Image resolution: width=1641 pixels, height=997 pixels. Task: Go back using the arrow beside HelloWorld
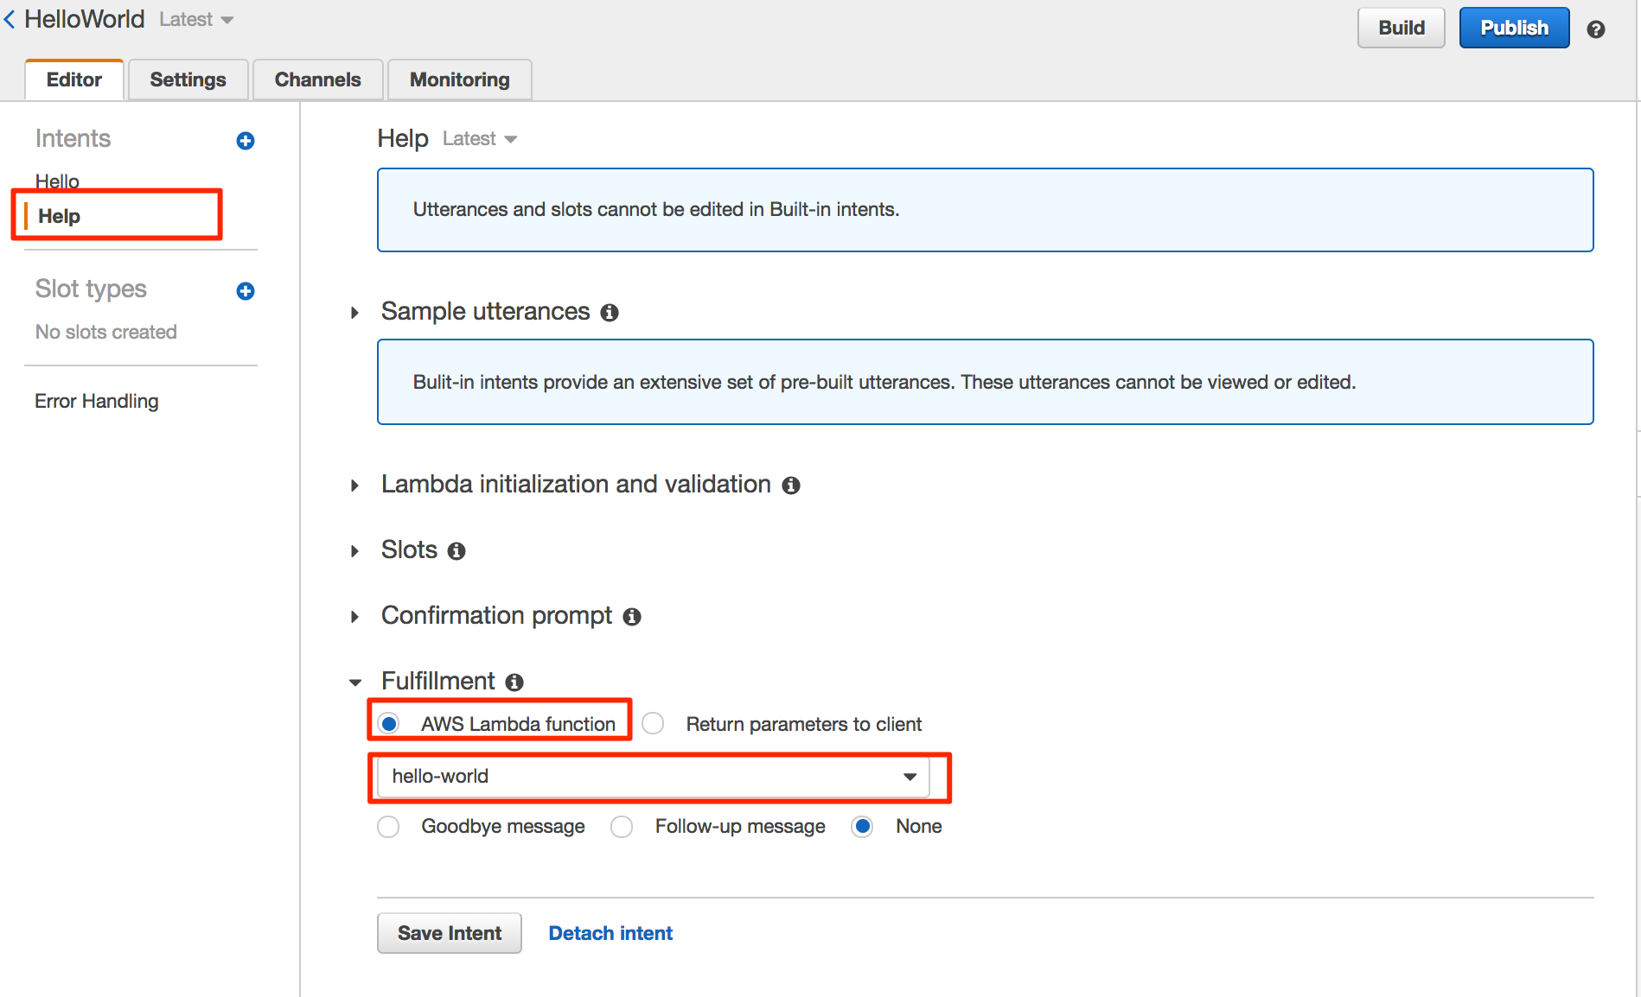click(10, 20)
